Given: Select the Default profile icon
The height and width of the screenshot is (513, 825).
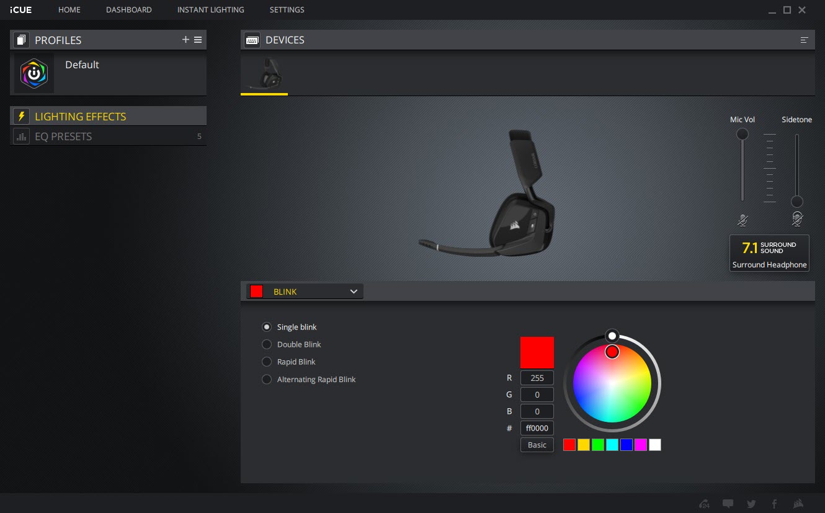Looking at the screenshot, I should (34, 74).
